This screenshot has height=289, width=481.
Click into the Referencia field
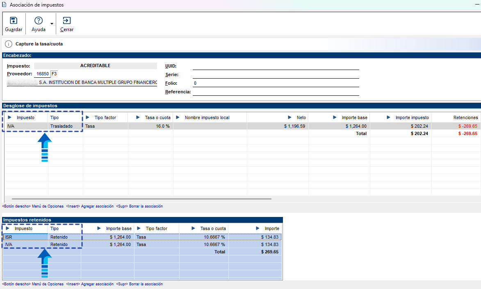(x=276, y=92)
